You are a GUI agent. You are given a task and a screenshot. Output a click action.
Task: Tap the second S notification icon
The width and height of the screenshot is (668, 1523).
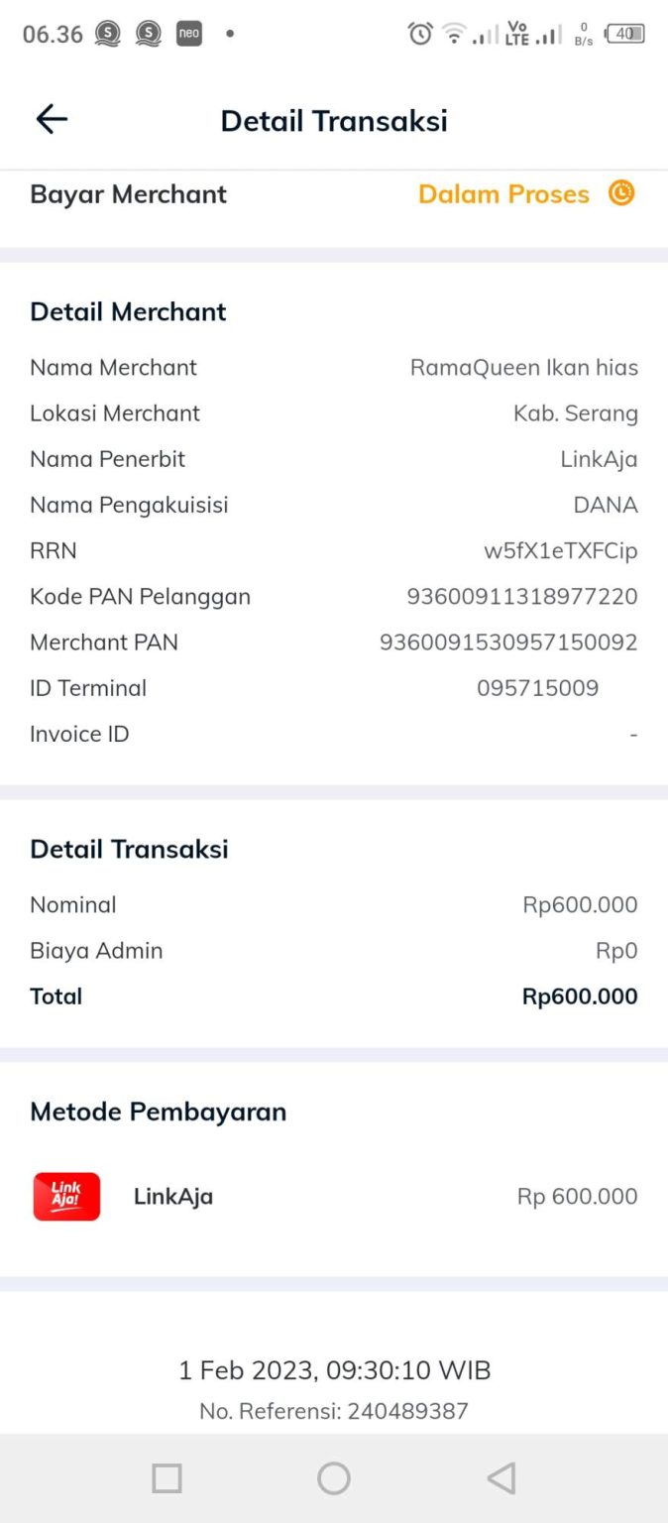[149, 33]
